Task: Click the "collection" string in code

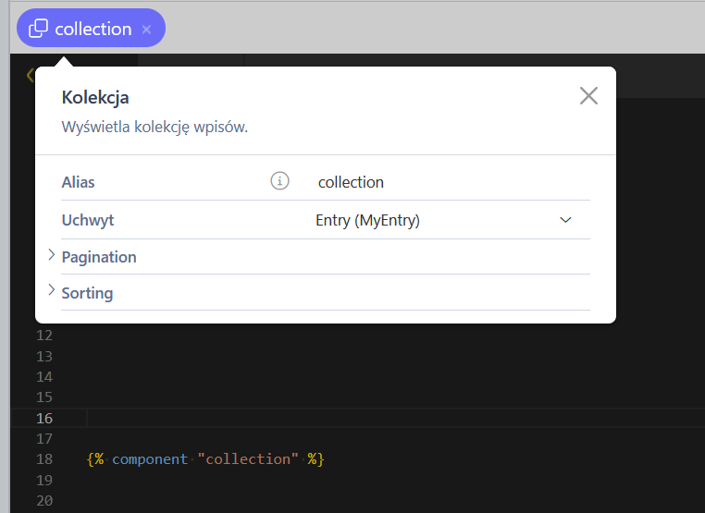Action: (x=250, y=459)
